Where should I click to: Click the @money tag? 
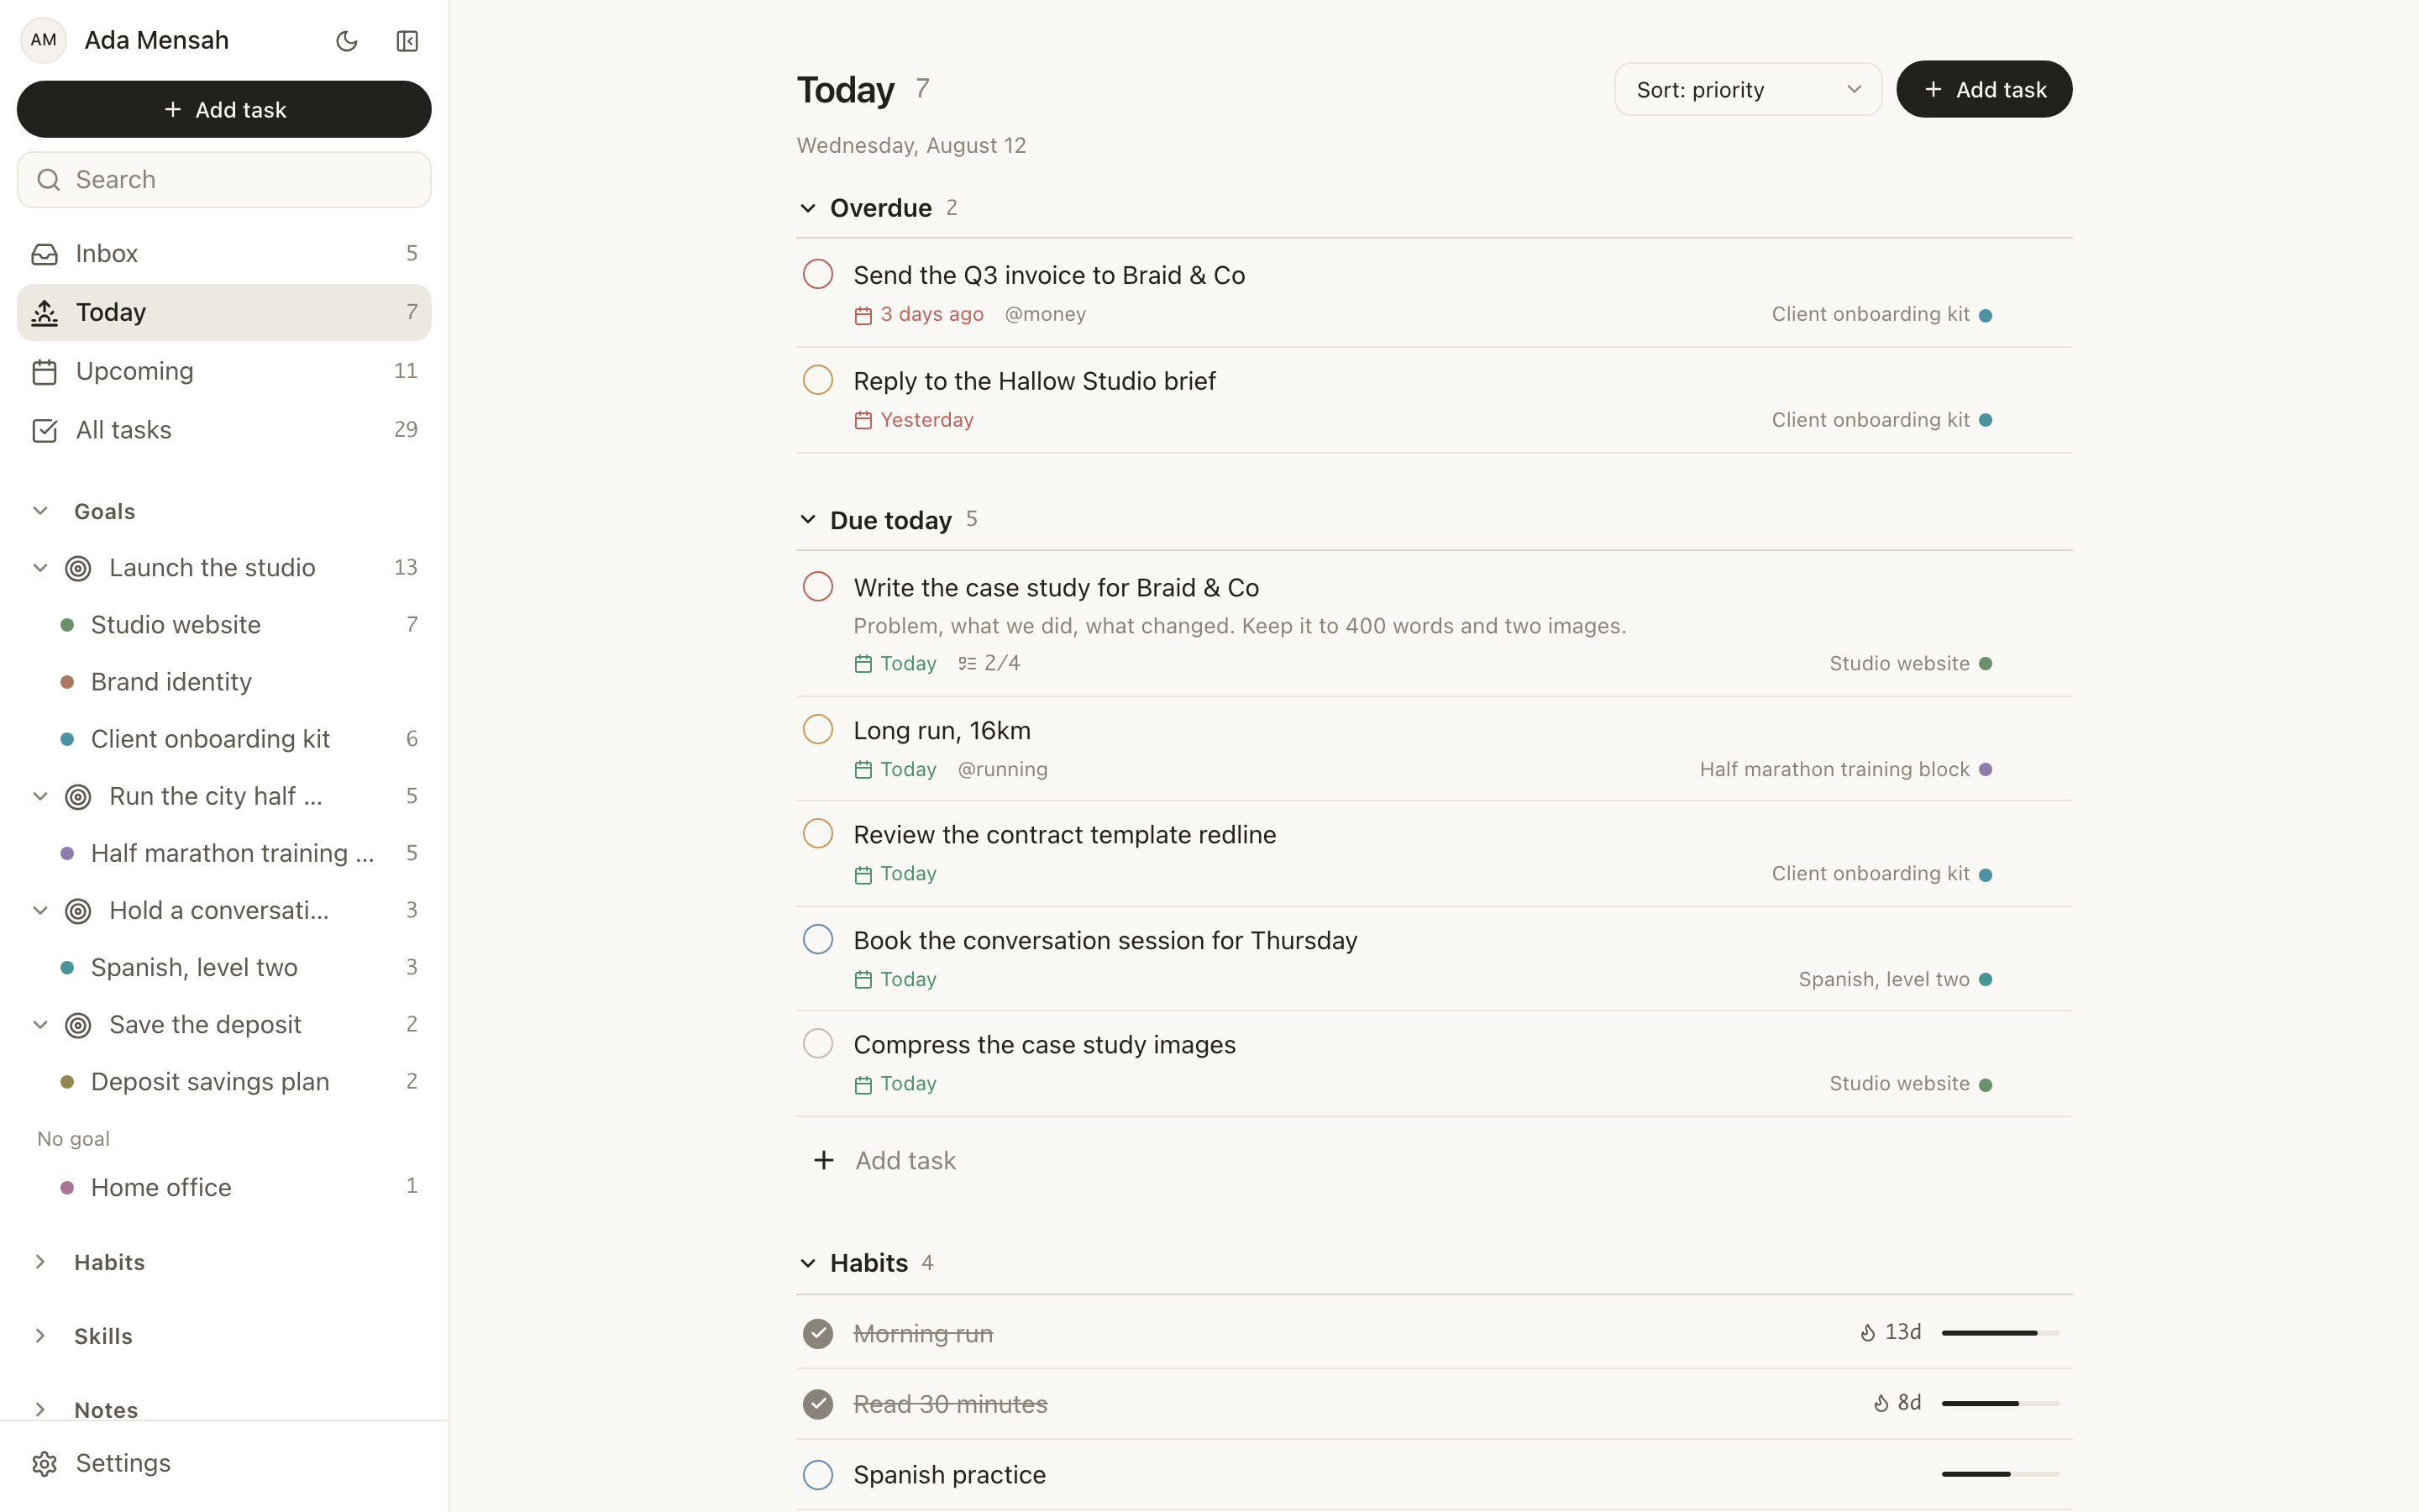coord(1045,314)
